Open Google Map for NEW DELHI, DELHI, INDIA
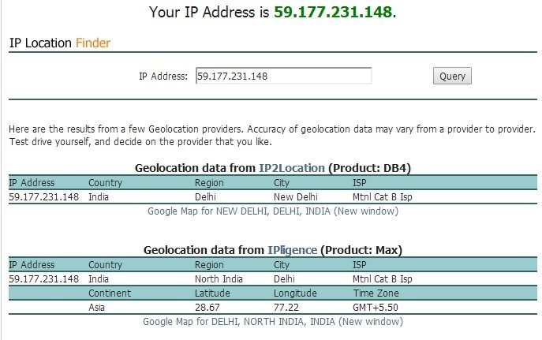Screen dimensions: 542x340 tap(272, 211)
